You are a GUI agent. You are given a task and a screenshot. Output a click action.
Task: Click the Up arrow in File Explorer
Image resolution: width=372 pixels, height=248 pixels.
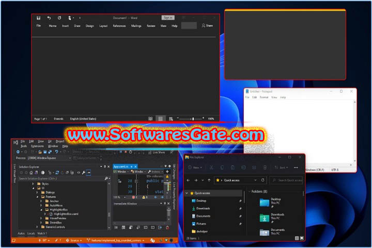[x=209, y=180]
